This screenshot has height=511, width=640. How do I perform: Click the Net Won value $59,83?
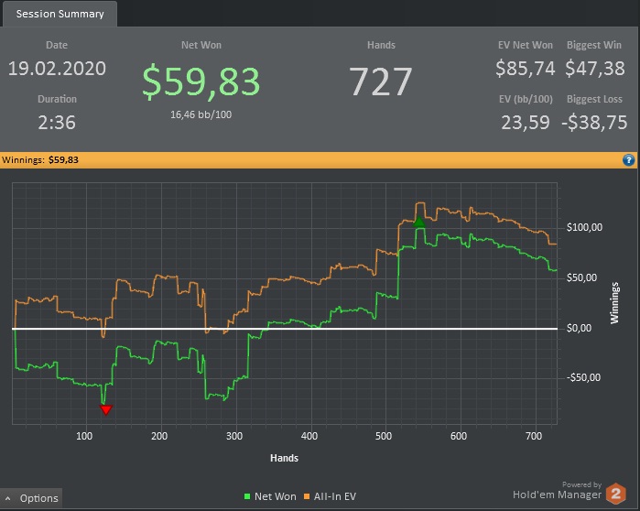[201, 82]
